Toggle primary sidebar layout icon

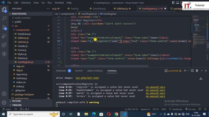173,3
